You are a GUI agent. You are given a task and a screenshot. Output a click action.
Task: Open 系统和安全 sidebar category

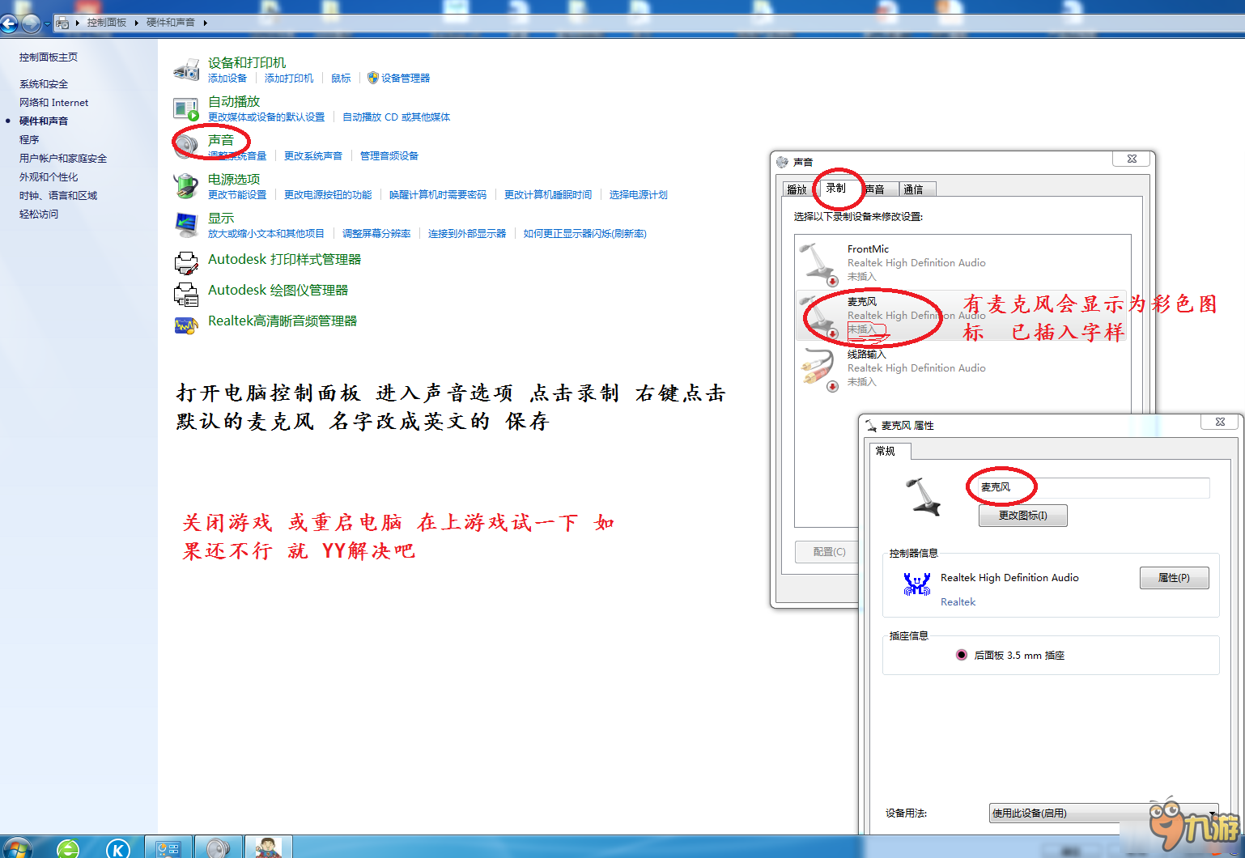click(44, 84)
